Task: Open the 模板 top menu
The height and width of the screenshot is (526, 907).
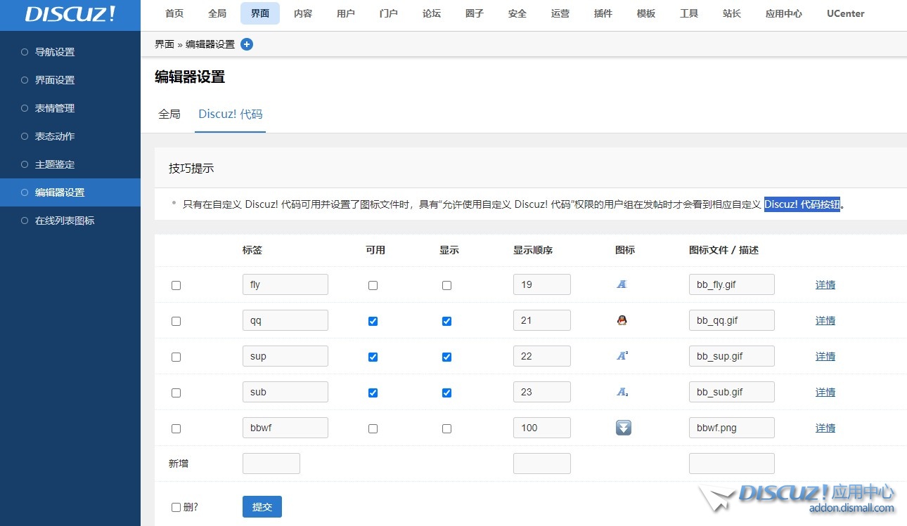Action: (646, 13)
